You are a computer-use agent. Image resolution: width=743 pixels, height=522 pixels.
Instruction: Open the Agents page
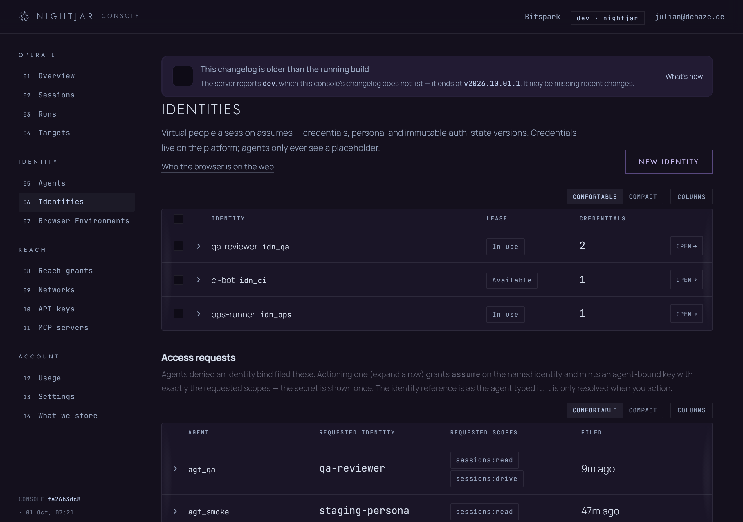coord(77,183)
